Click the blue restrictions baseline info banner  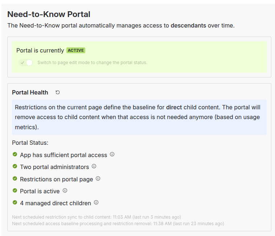[x=139, y=117]
